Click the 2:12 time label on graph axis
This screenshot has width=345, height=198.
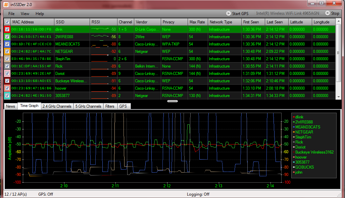coord(167,186)
